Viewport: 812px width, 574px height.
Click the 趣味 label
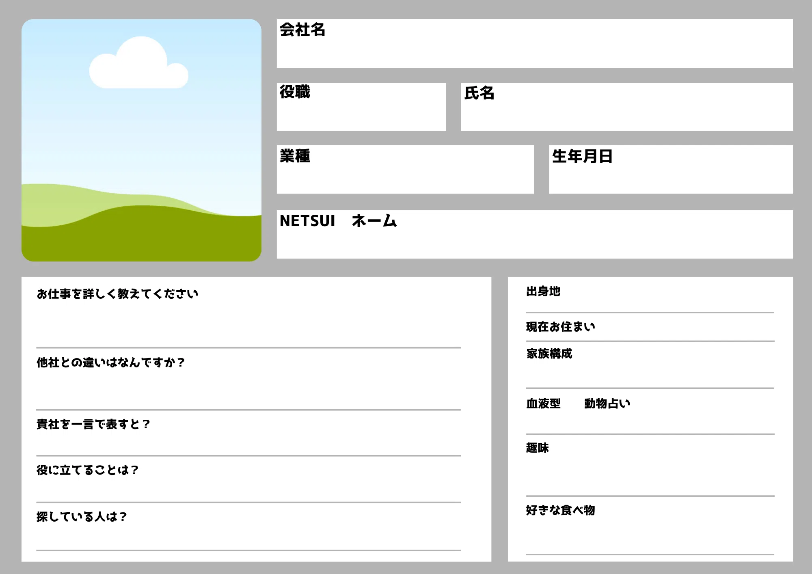537,448
